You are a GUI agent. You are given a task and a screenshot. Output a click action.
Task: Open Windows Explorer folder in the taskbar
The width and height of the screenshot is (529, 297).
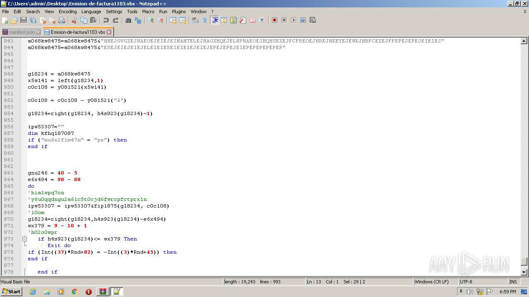(x=47, y=292)
